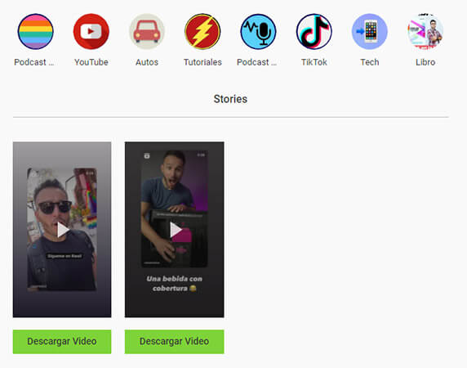Click the Tech label text

pos(370,62)
